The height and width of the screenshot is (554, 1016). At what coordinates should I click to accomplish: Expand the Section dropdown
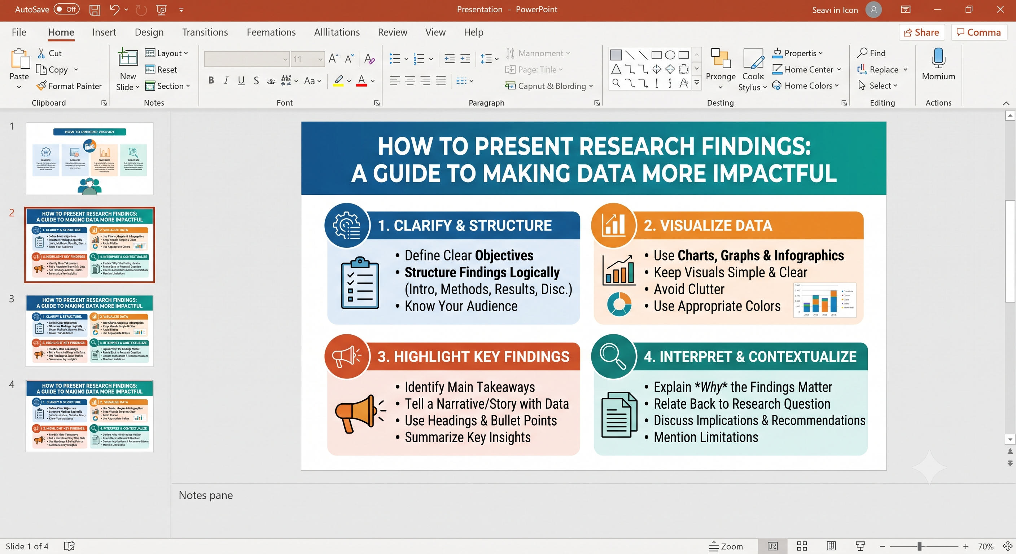(x=168, y=85)
